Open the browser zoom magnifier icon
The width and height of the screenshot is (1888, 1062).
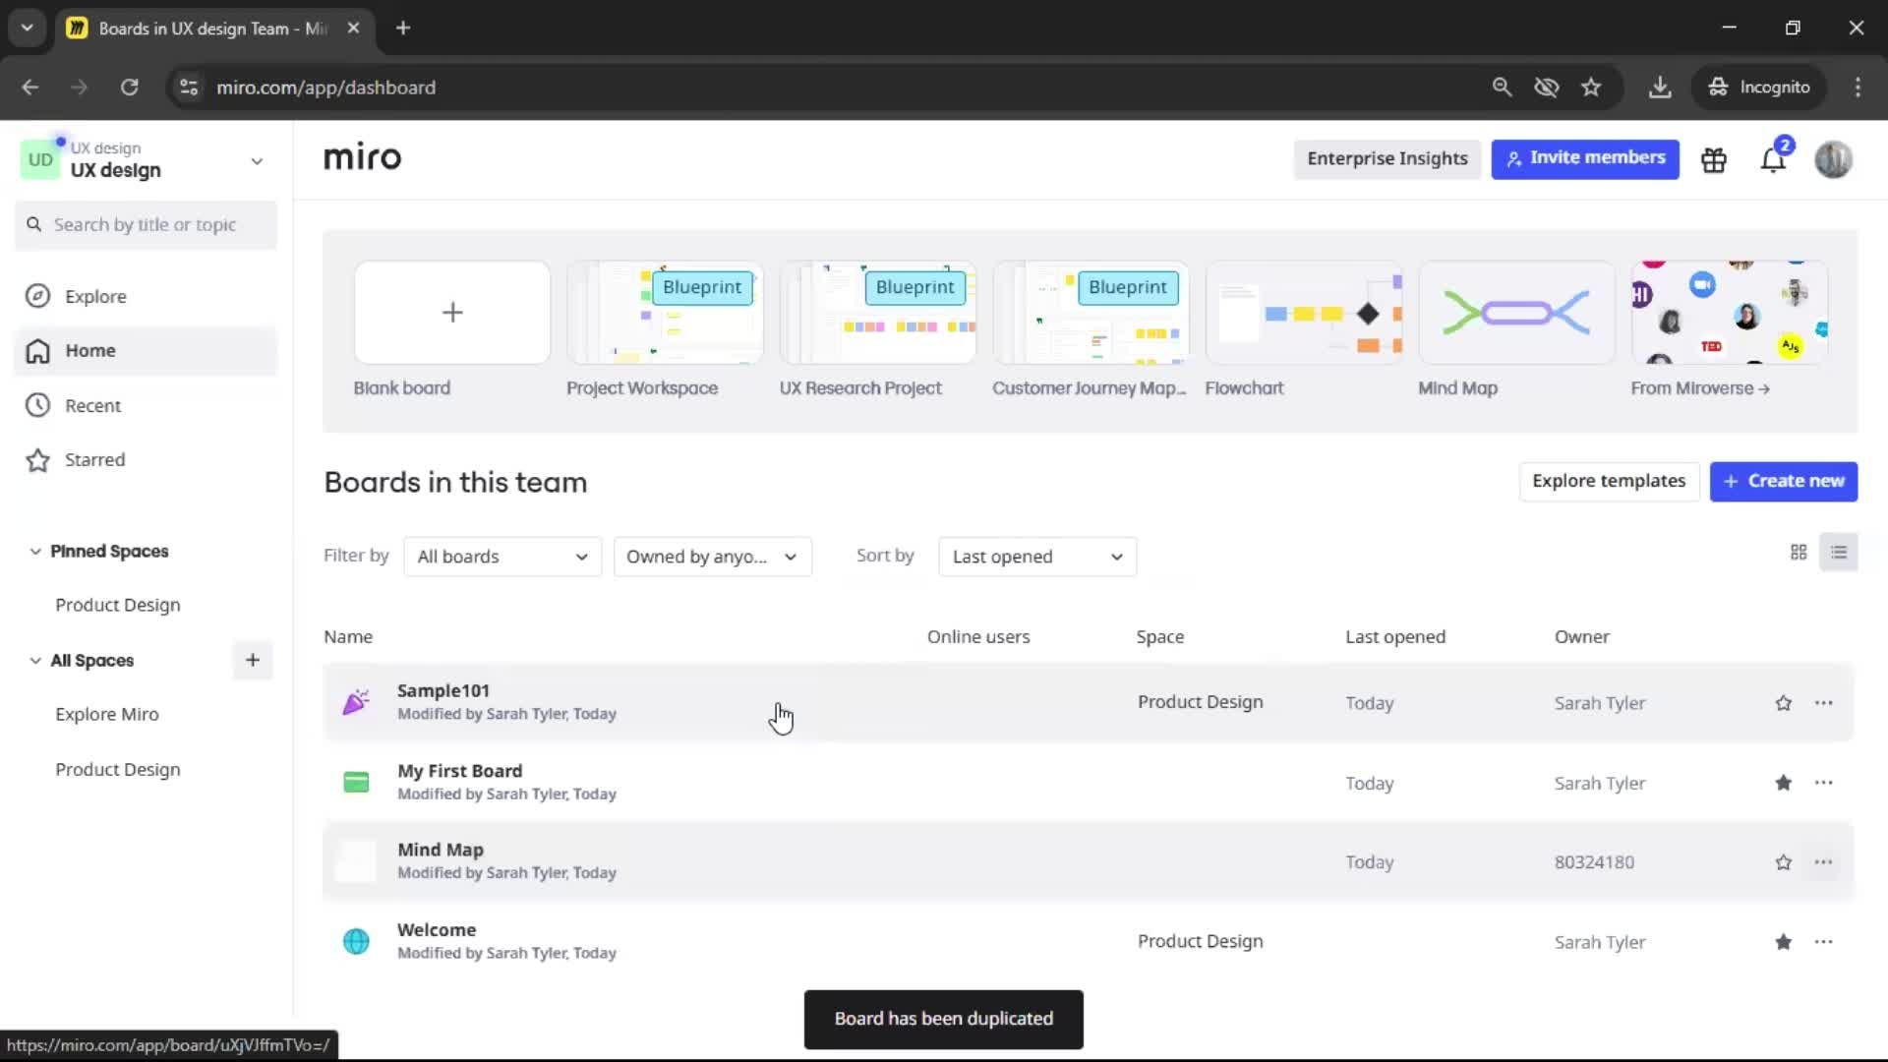tap(1502, 88)
